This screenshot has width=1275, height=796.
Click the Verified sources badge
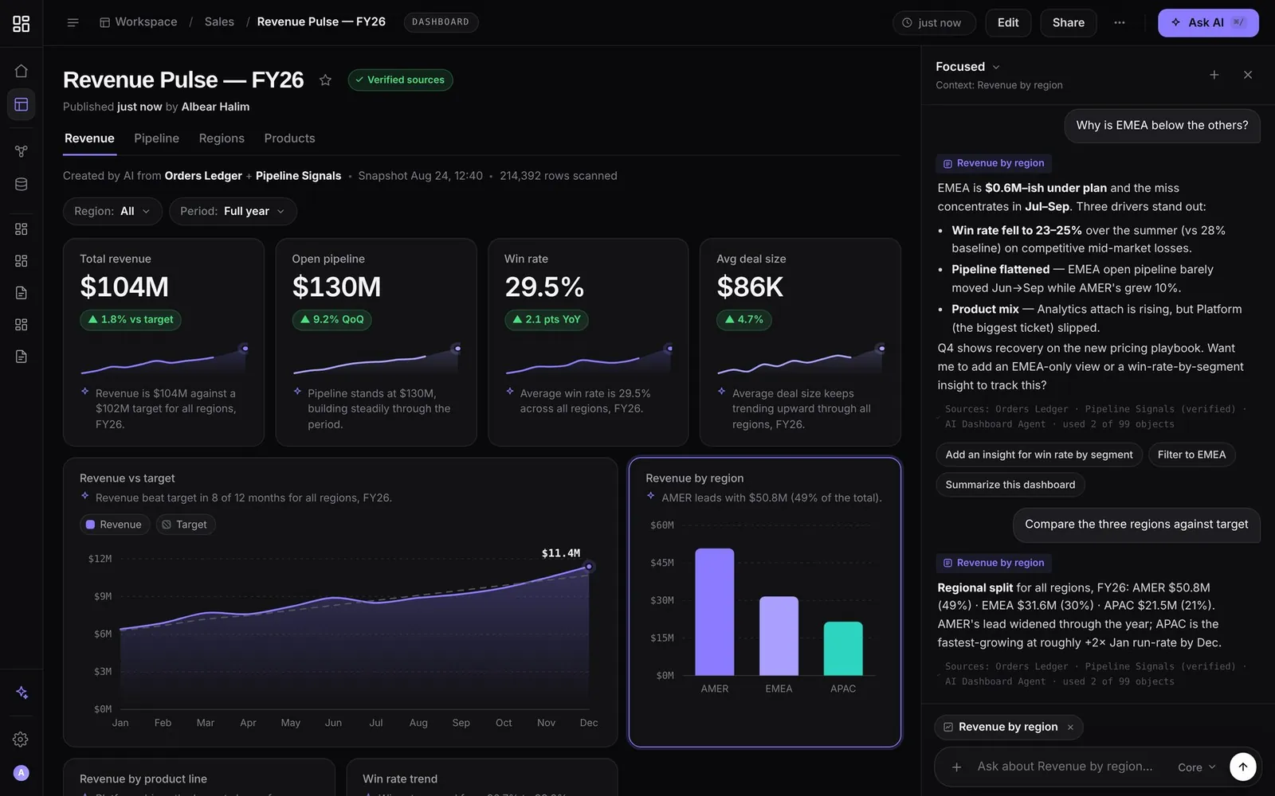pos(400,80)
